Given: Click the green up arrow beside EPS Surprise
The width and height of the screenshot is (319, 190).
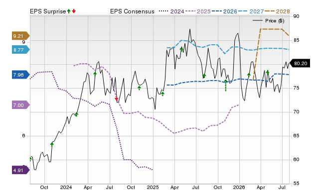Looking at the screenshot, I should [69, 11].
